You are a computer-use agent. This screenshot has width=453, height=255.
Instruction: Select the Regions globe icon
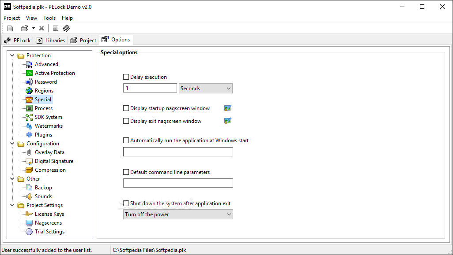[29, 91]
